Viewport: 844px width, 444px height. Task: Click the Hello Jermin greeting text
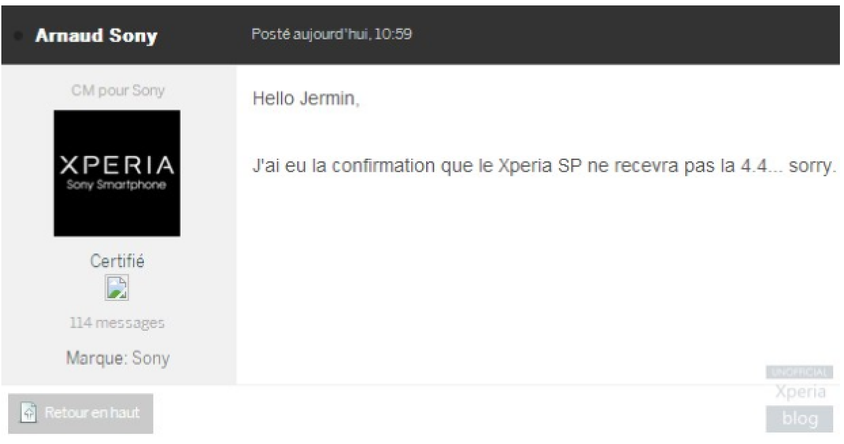coord(306,100)
